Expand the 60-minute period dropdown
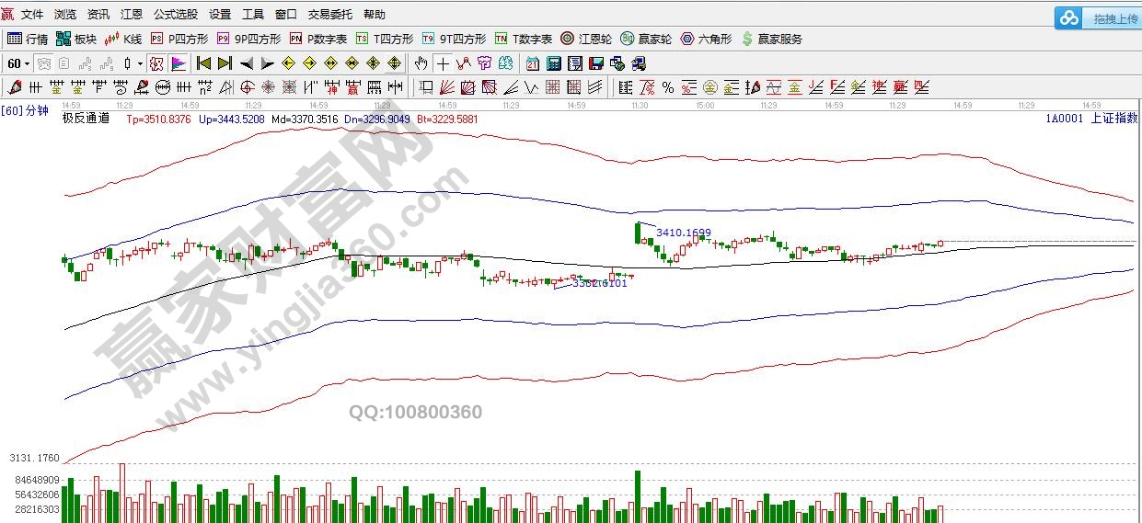The width and height of the screenshot is (1142, 523). coord(18,63)
